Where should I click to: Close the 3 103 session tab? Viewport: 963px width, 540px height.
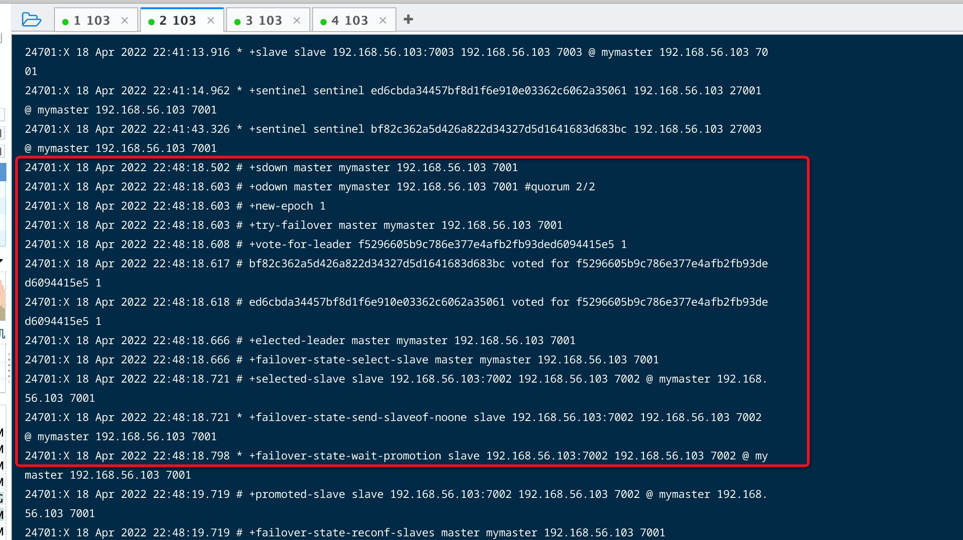click(x=297, y=21)
